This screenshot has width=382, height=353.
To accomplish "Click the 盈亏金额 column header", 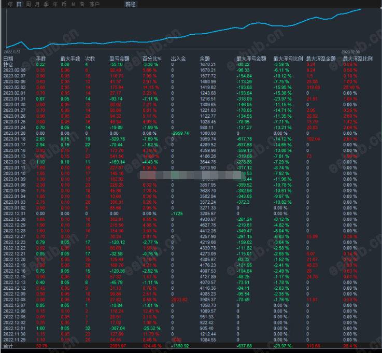I will [x=119, y=59].
